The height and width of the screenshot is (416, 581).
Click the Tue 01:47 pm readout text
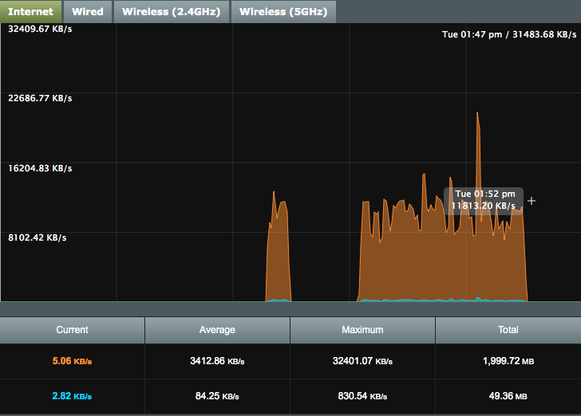click(509, 34)
